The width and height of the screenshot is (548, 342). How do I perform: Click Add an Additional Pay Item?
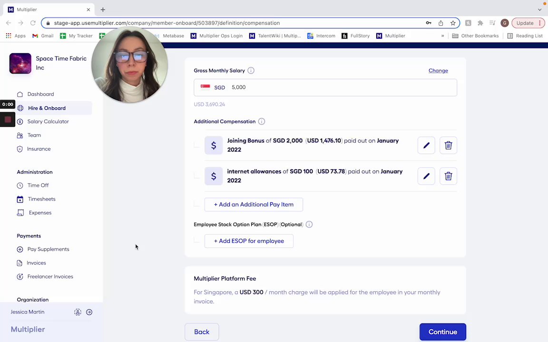[x=254, y=205]
